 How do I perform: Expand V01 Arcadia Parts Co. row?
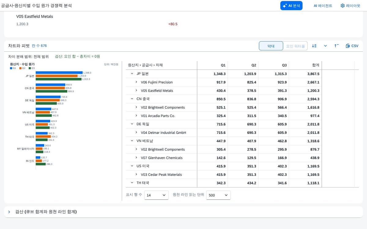[137, 116]
